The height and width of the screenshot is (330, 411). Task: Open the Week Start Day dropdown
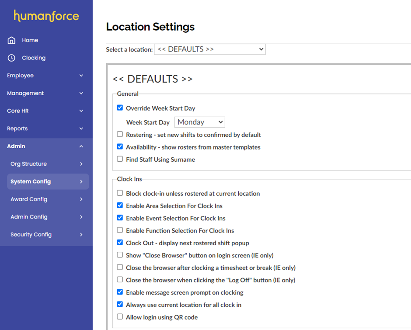[x=200, y=122]
